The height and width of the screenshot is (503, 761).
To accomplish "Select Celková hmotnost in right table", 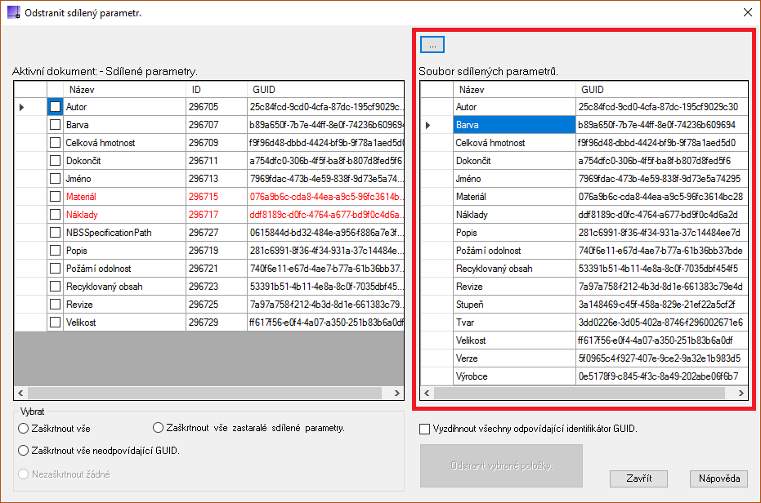I will point(584,143).
